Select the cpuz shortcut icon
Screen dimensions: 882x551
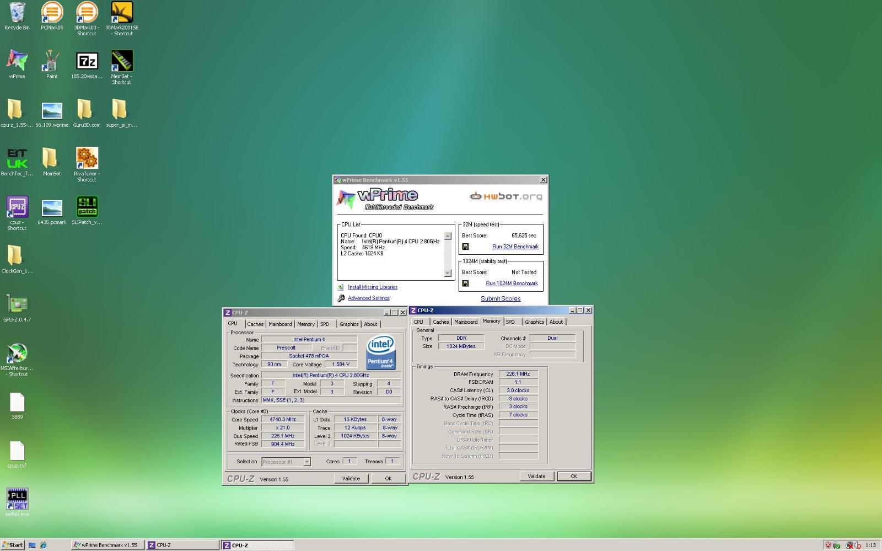point(17,213)
